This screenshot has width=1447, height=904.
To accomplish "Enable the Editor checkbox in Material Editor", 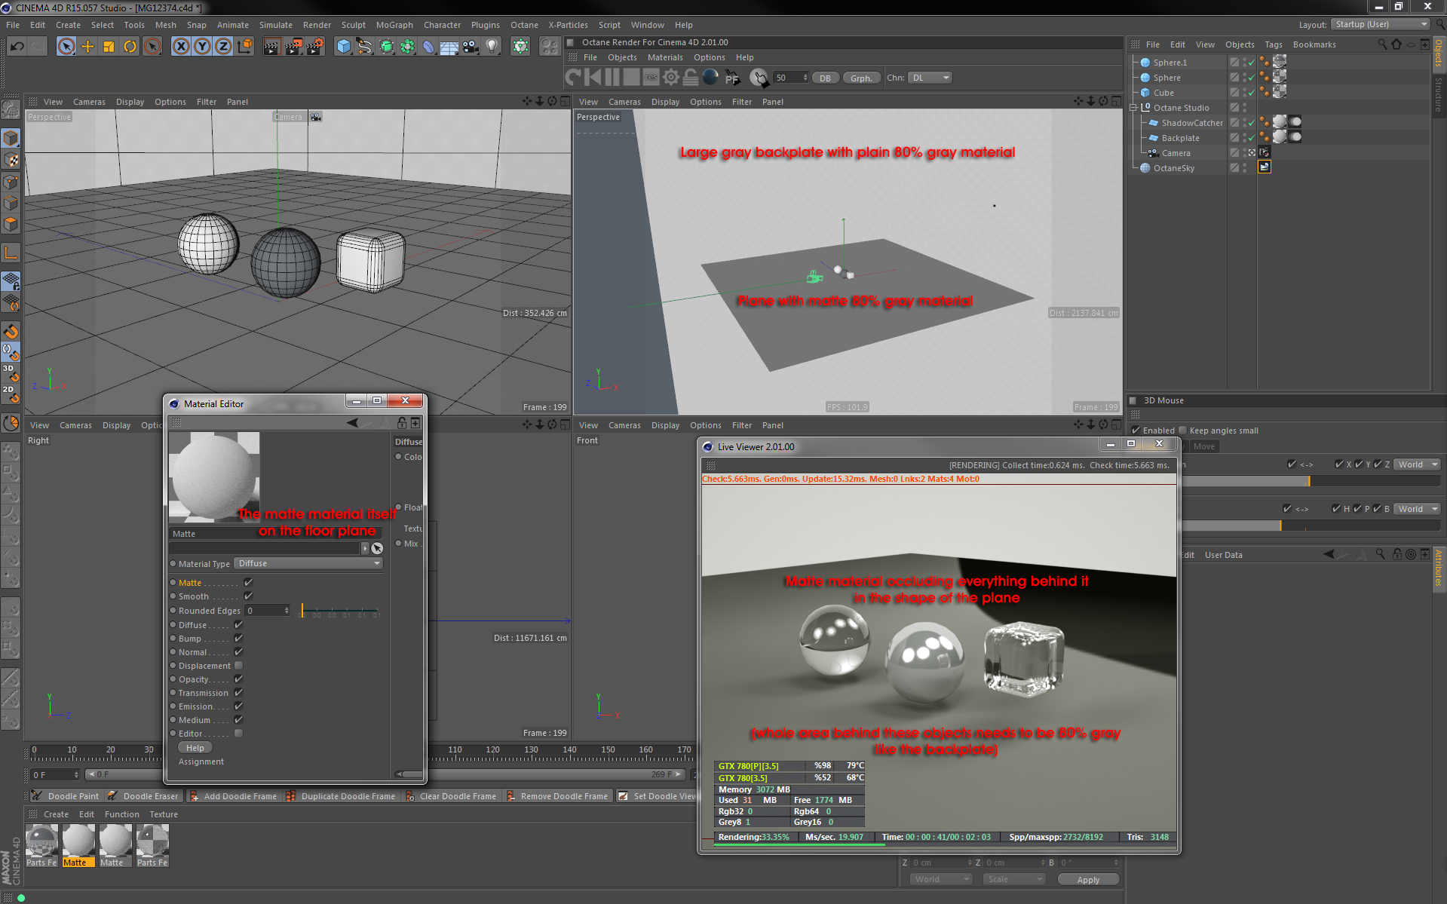I will tap(238, 733).
